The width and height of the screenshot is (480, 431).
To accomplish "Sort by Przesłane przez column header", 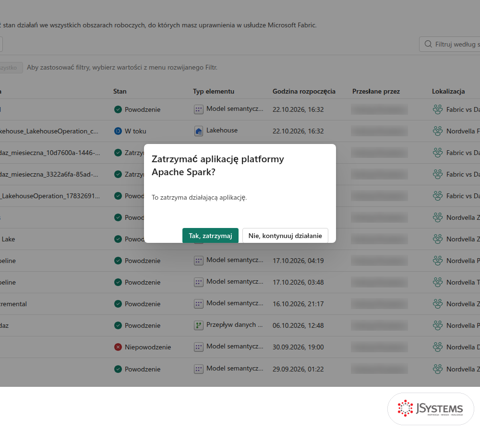I will [376, 91].
